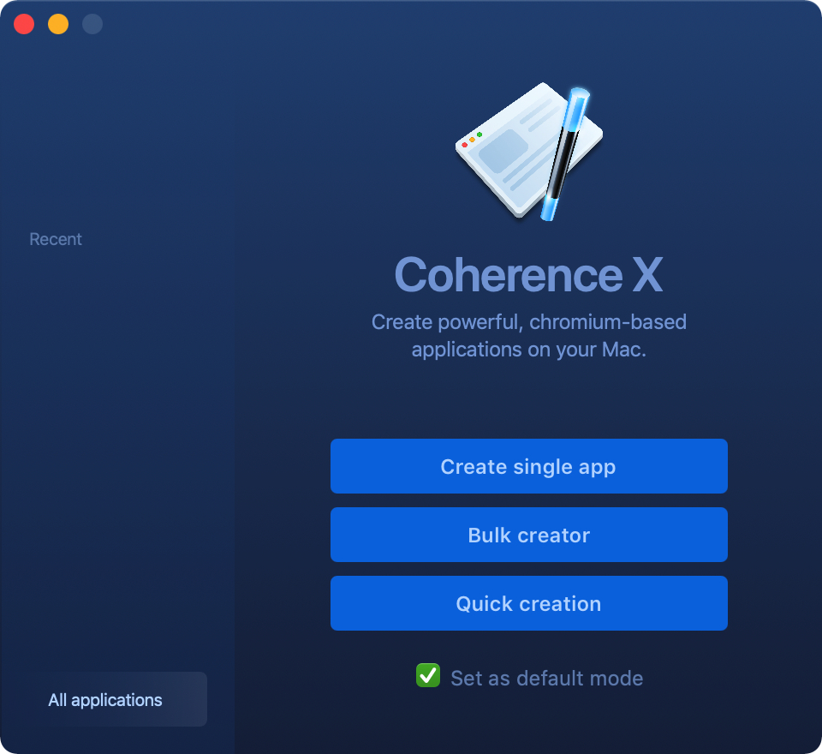Minimize the window with yellow button
The height and width of the screenshot is (754, 822).
click(x=58, y=24)
